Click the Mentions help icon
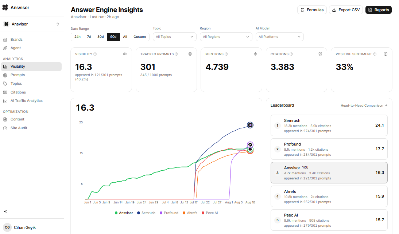The width and height of the screenshot is (399, 234). point(226,54)
